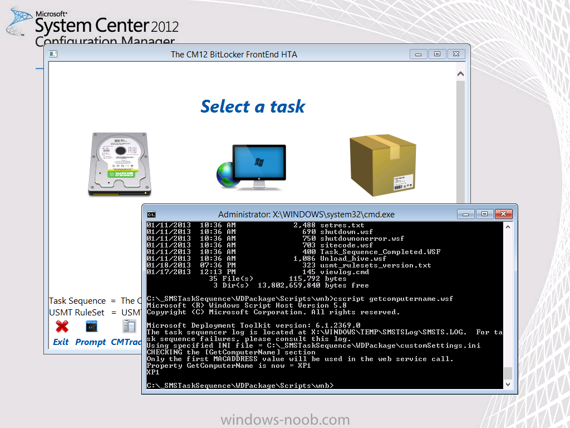
Task: Click the command Prompt icon
Action: [x=91, y=327]
